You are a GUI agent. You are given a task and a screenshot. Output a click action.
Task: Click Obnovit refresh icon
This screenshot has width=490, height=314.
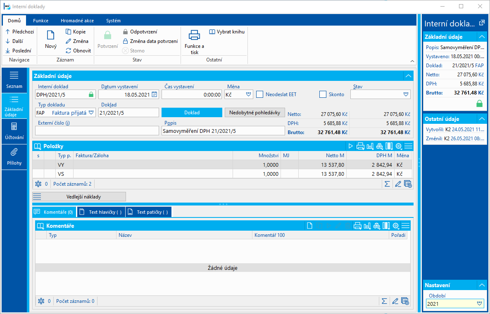[x=69, y=51]
